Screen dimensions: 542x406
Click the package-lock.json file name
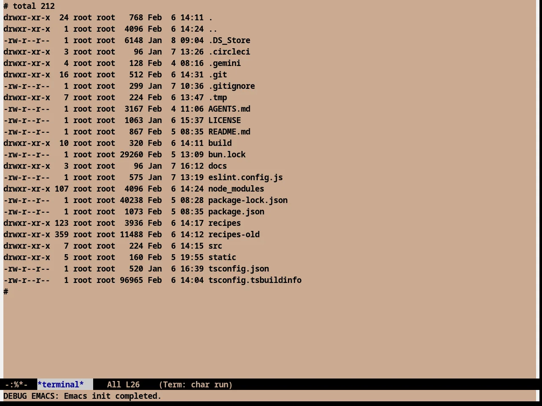pos(248,200)
